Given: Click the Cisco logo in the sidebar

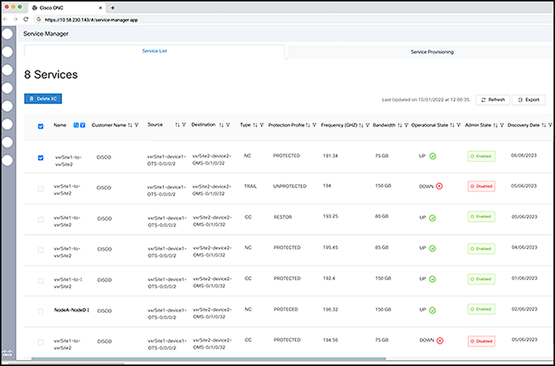Looking at the screenshot, I should (x=7, y=353).
